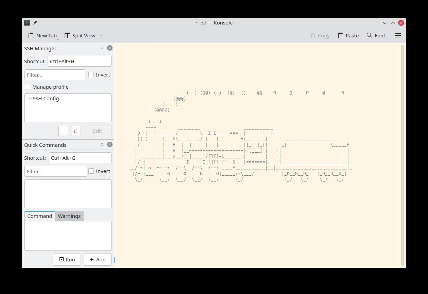This screenshot has height=294, width=428.
Task: Click the terminal vertical scrollbar
Action: click(403, 155)
